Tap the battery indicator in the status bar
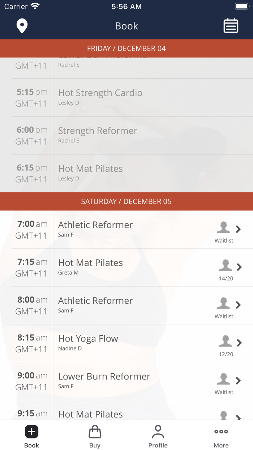253x450 pixels. click(241, 6)
